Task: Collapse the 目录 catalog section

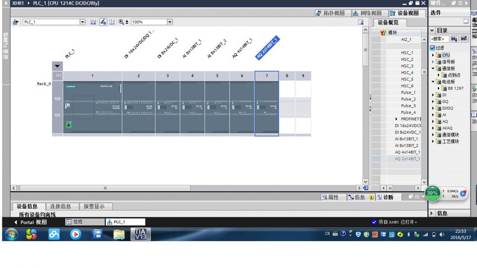Action: [x=432, y=31]
